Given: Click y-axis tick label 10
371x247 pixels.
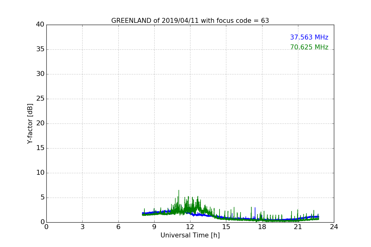Looking at the screenshot, I should 40,173.
